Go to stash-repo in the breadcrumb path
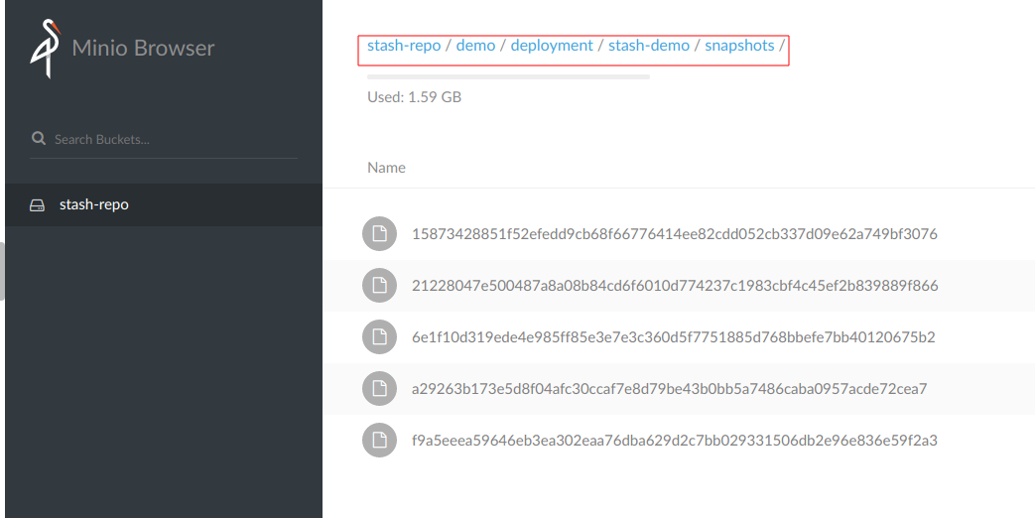Screen dimensions: 1035x518 tap(404, 46)
